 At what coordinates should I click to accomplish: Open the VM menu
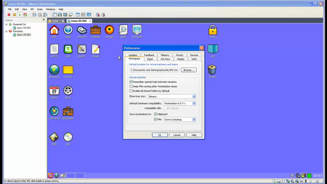pos(32,9)
